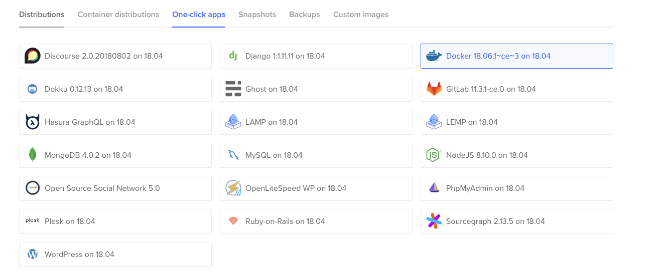
Task: Click the Ghost gray bars icon
Action: (233, 89)
